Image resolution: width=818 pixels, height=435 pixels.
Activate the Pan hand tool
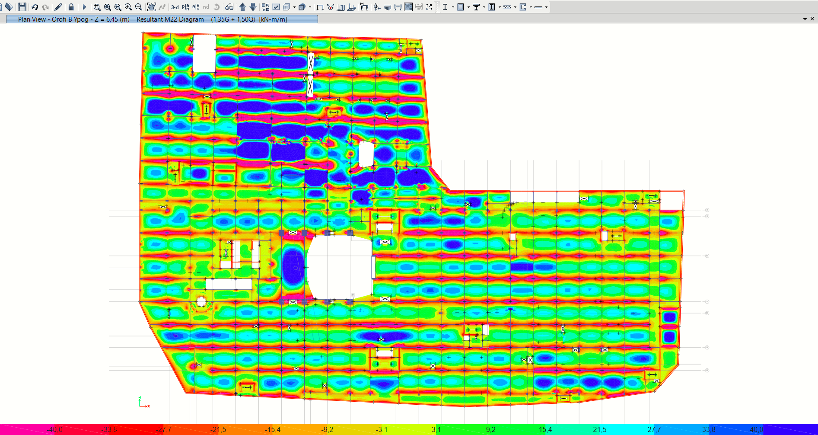(x=151, y=7)
